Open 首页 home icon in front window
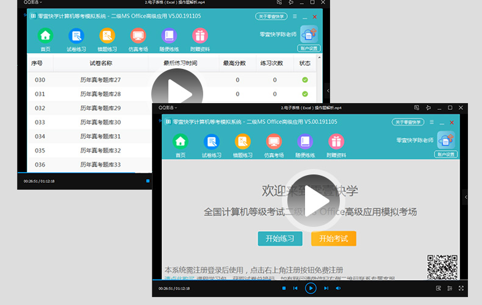 [181, 142]
